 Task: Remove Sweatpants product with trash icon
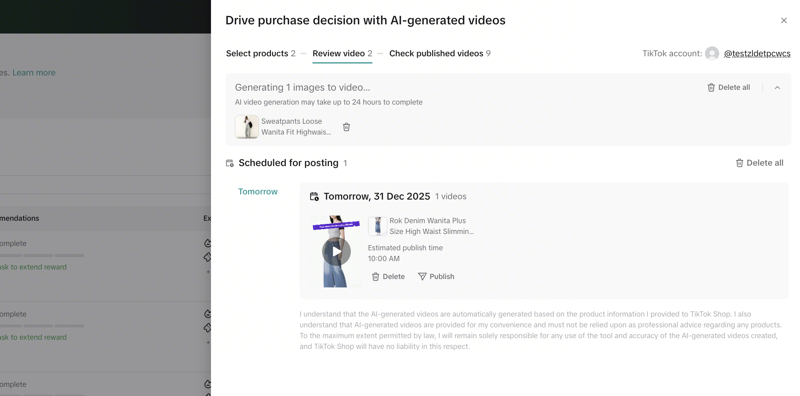[x=346, y=127]
